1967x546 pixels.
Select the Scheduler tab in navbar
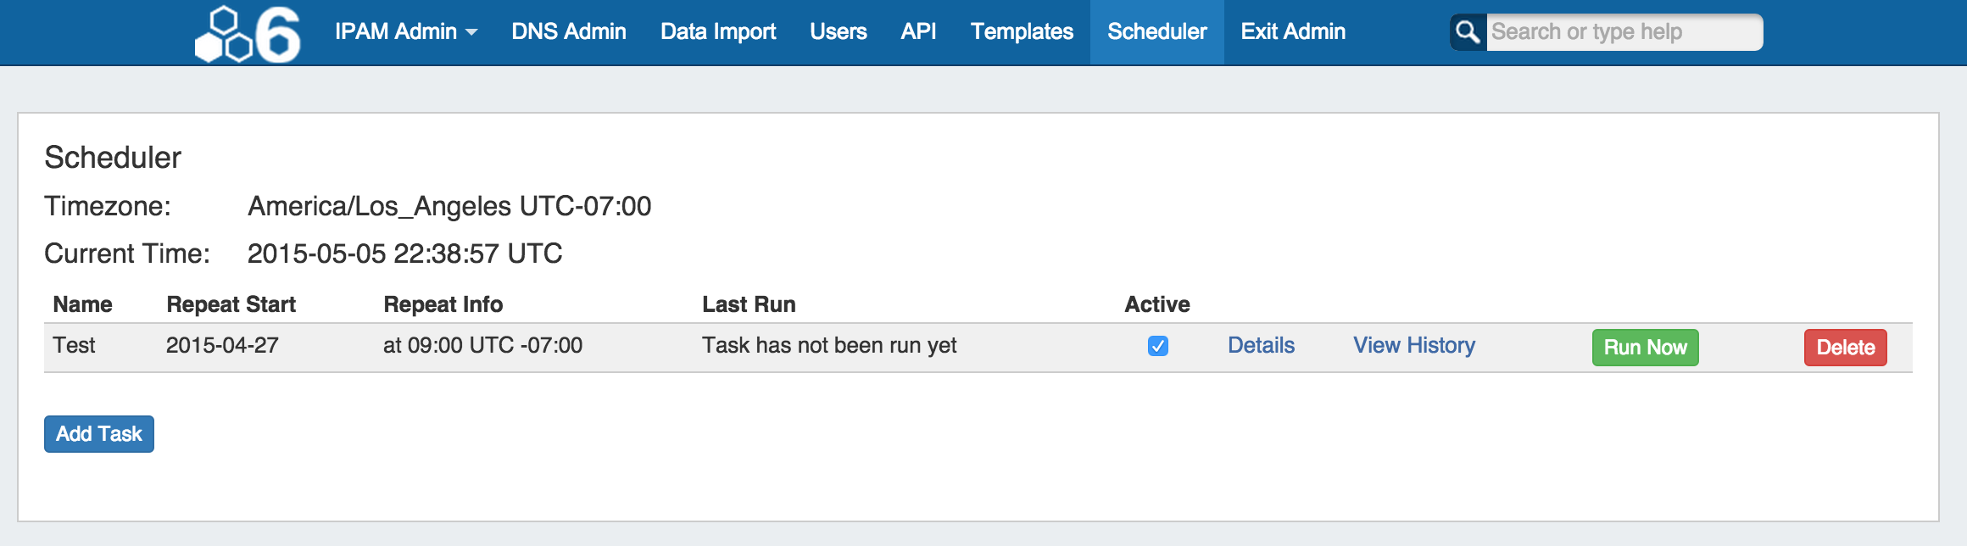pos(1156,32)
